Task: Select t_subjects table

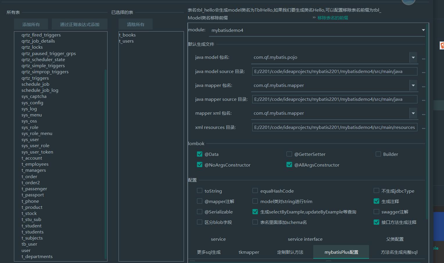Action: click(x=32, y=238)
